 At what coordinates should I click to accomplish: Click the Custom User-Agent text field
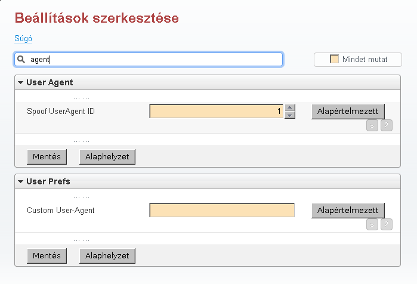(x=222, y=211)
